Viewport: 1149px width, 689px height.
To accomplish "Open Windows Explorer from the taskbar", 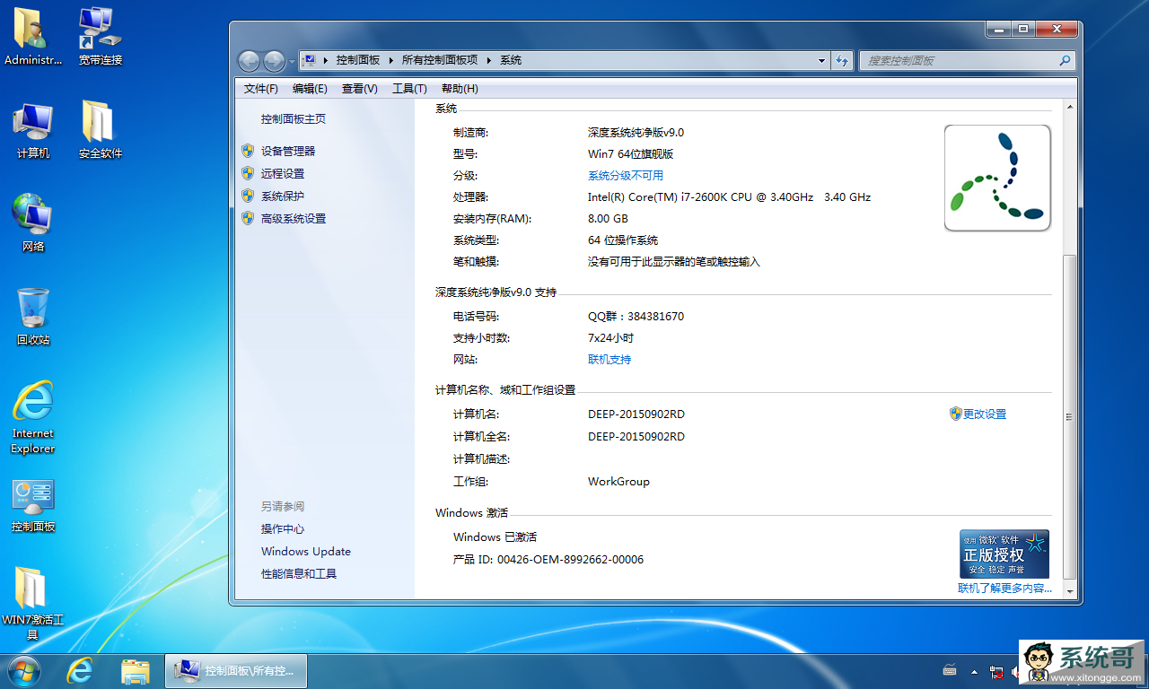I will click(136, 670).
